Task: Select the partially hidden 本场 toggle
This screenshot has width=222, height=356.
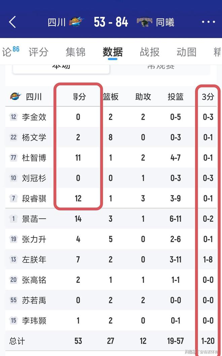Action: 61,67
